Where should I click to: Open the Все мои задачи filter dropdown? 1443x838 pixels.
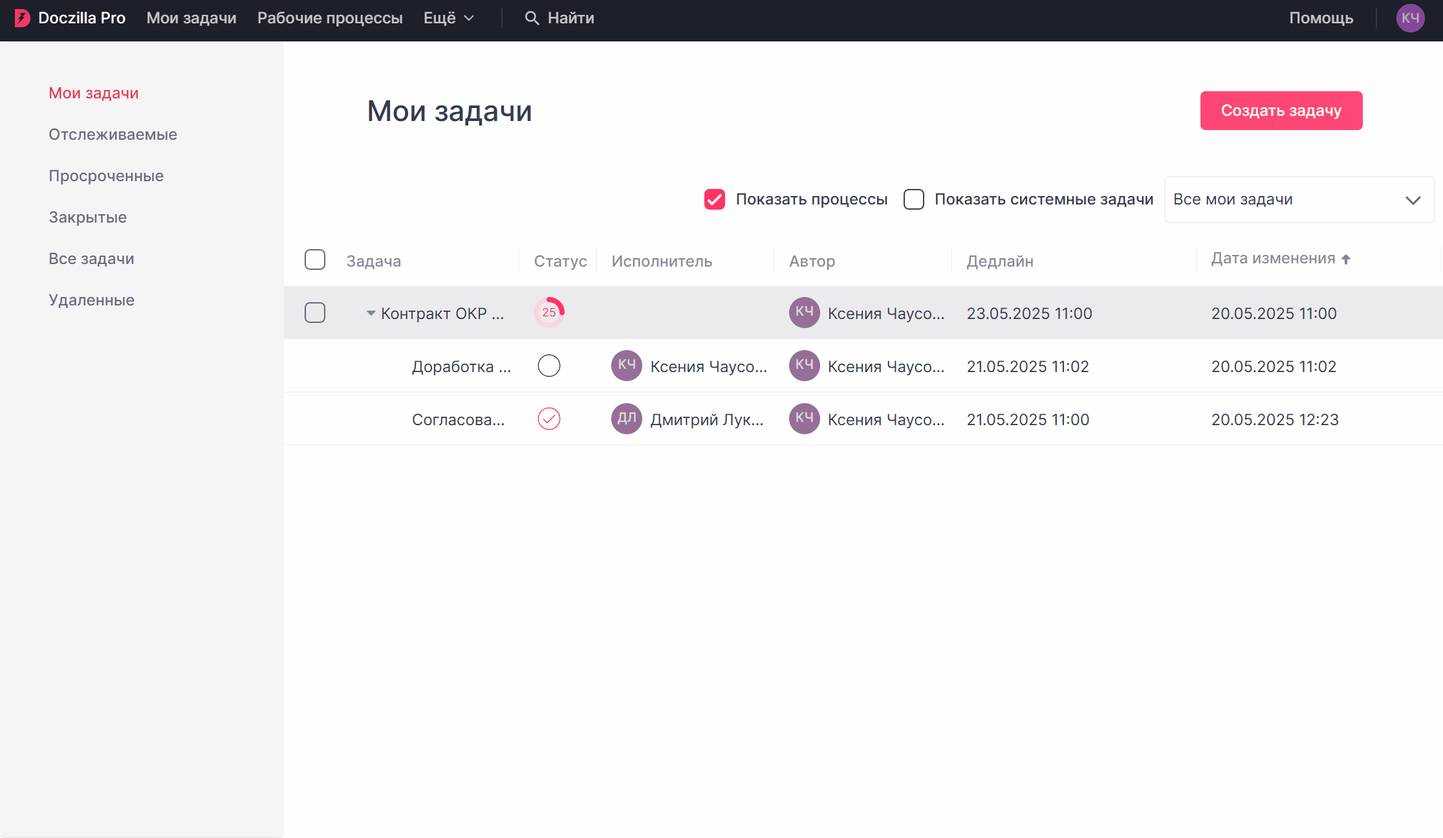click(1299, 199)
